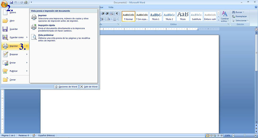Image resolution: width=258 pixels, height=138 pixels.
Task: Click the shading paint bucket icon
Action: [108, 19]
